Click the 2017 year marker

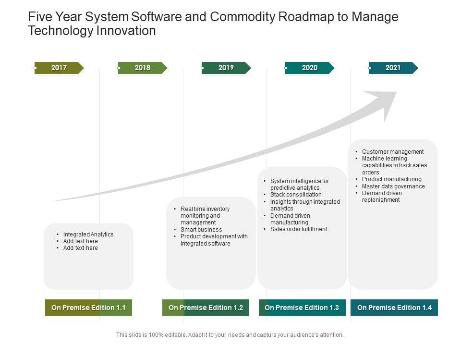(x=59, y=68)
